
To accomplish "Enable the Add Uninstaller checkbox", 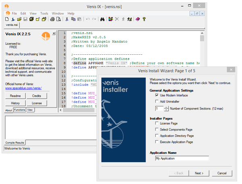I will tap(157, 101).
